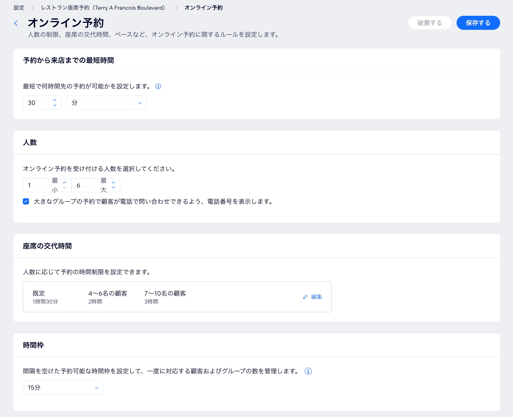Uncheck the show phone number for large groups checkbox
This screenshot has height=417, width=513.
(26, 201)
